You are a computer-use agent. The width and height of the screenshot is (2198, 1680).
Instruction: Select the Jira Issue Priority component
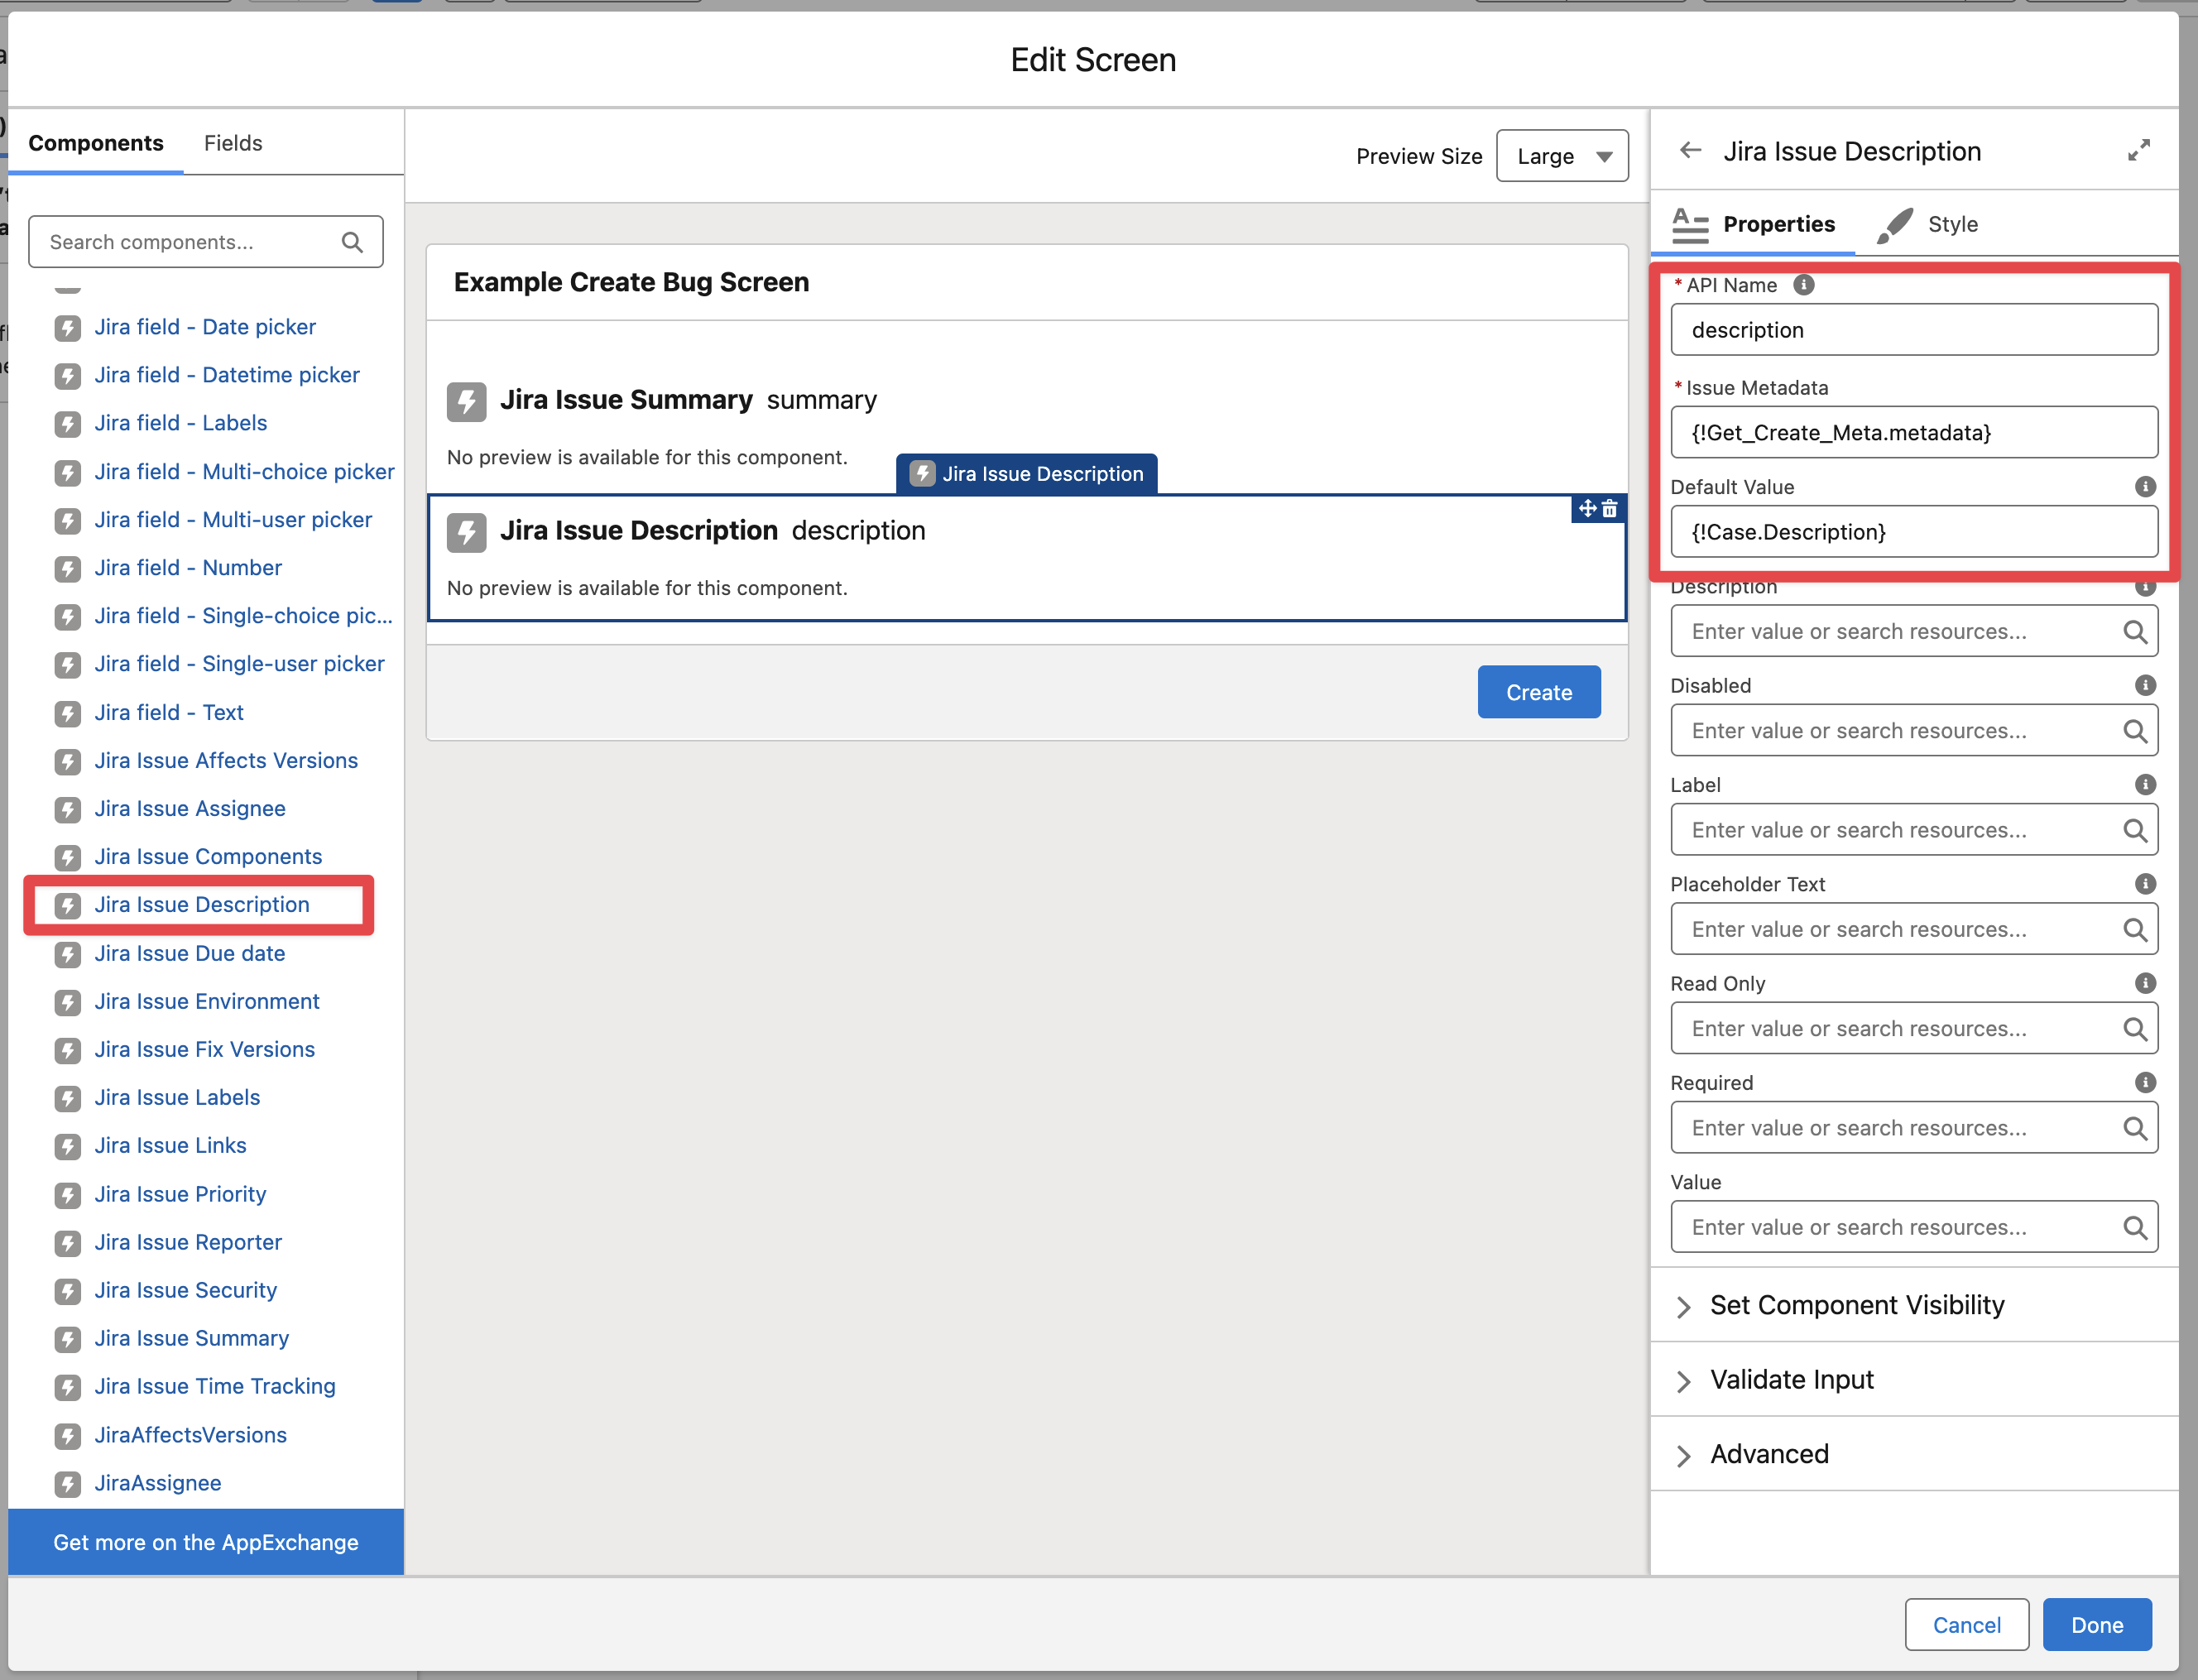pyautogui.click(x=180, y=1194)
